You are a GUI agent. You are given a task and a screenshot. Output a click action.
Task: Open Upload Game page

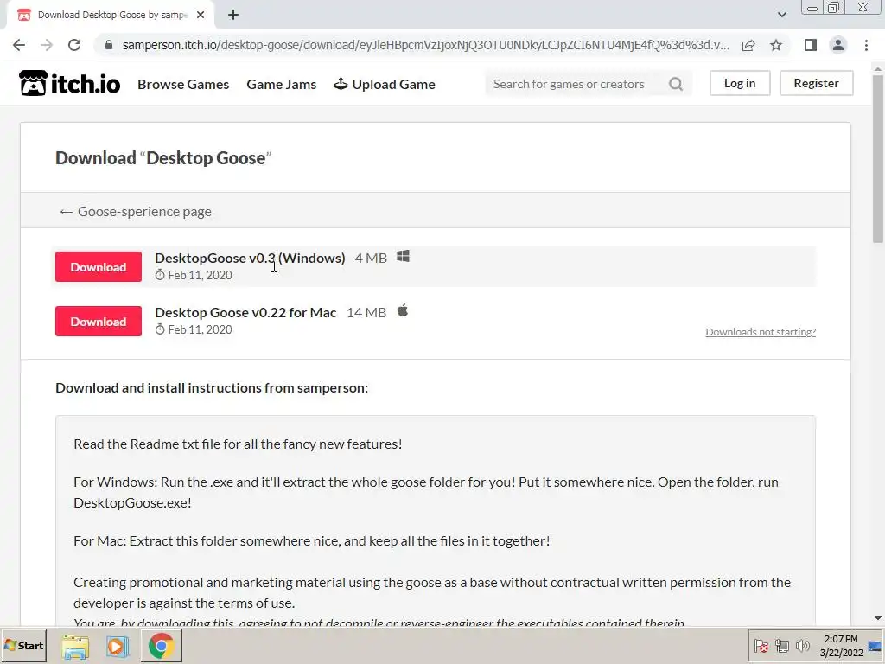coord(385,84)
